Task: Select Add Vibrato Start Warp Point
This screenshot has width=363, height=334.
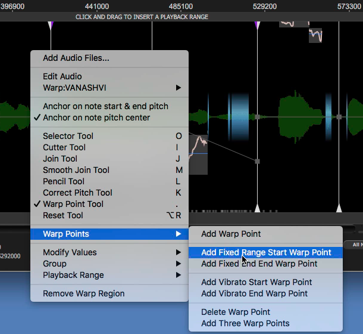Action: 256,282
